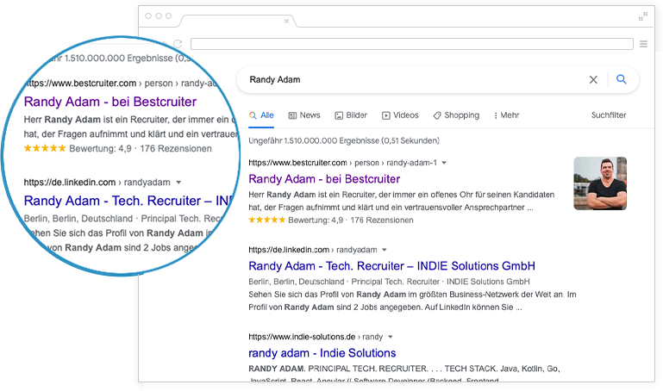Click the Randy Adam photo thumbnail
This screenshot has height=391, width=663.
click(x=600, y=183)
